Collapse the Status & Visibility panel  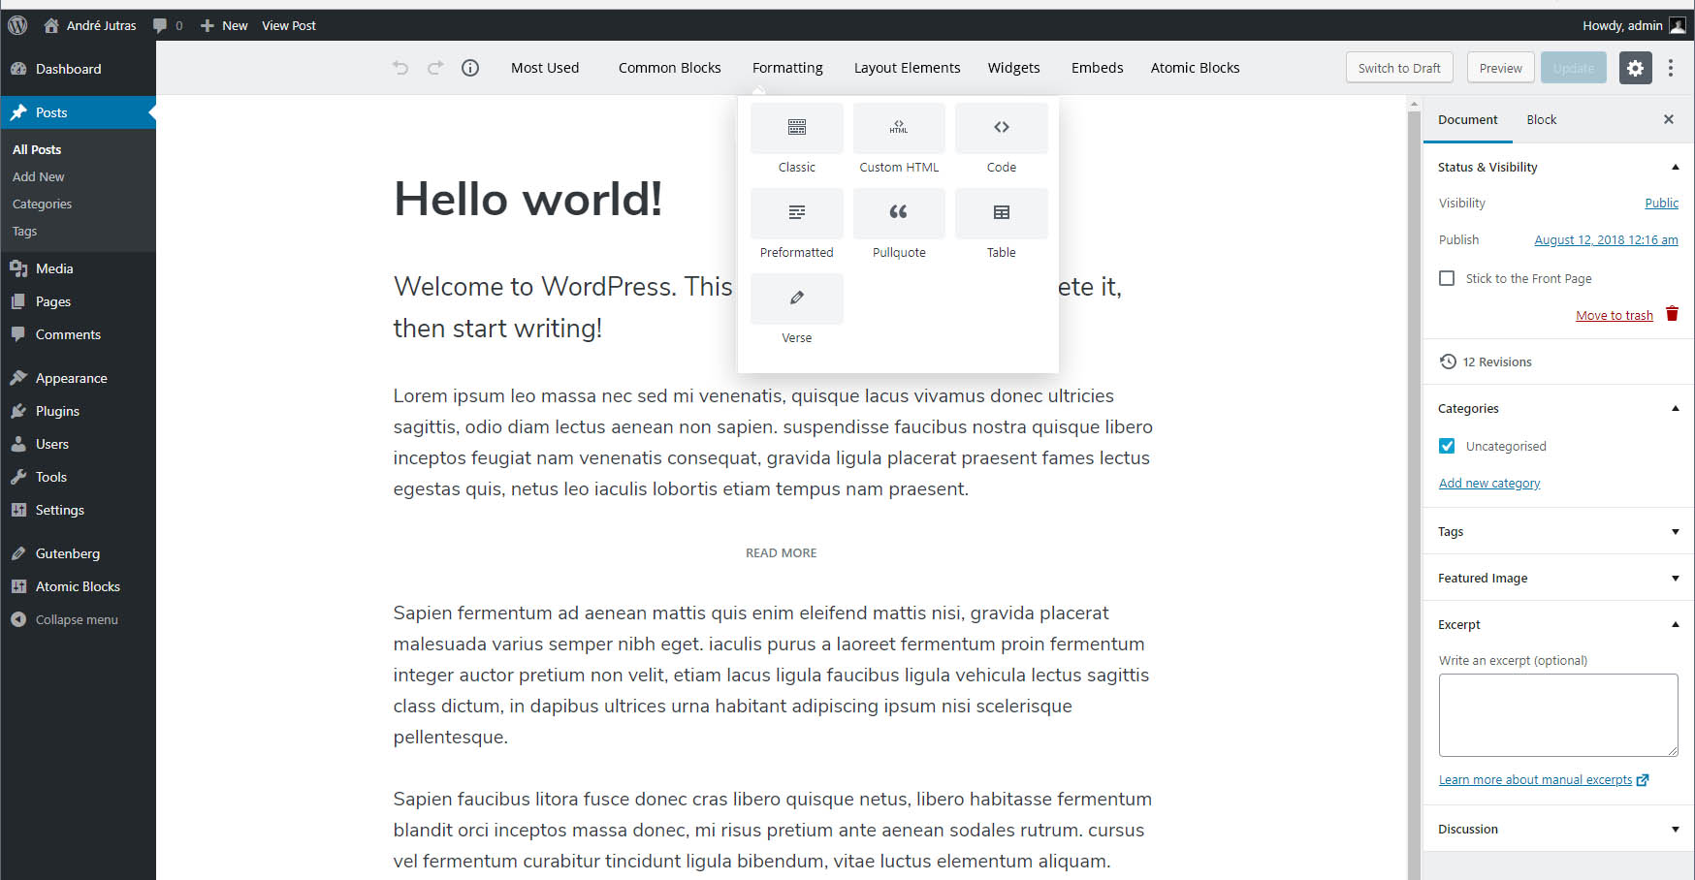pos(1558,167)
